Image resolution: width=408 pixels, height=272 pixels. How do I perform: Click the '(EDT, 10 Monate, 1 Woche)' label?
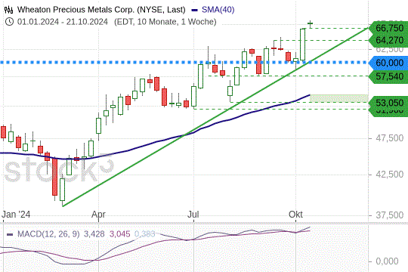pos(165,22)
